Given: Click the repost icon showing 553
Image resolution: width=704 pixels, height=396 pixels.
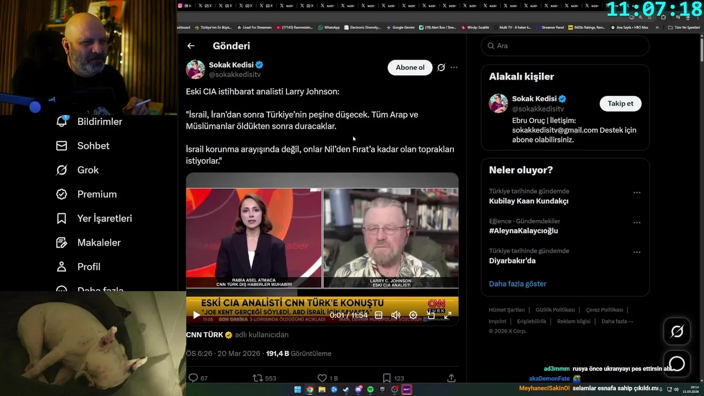Looking at the screenshot, I should pos(257,378).
